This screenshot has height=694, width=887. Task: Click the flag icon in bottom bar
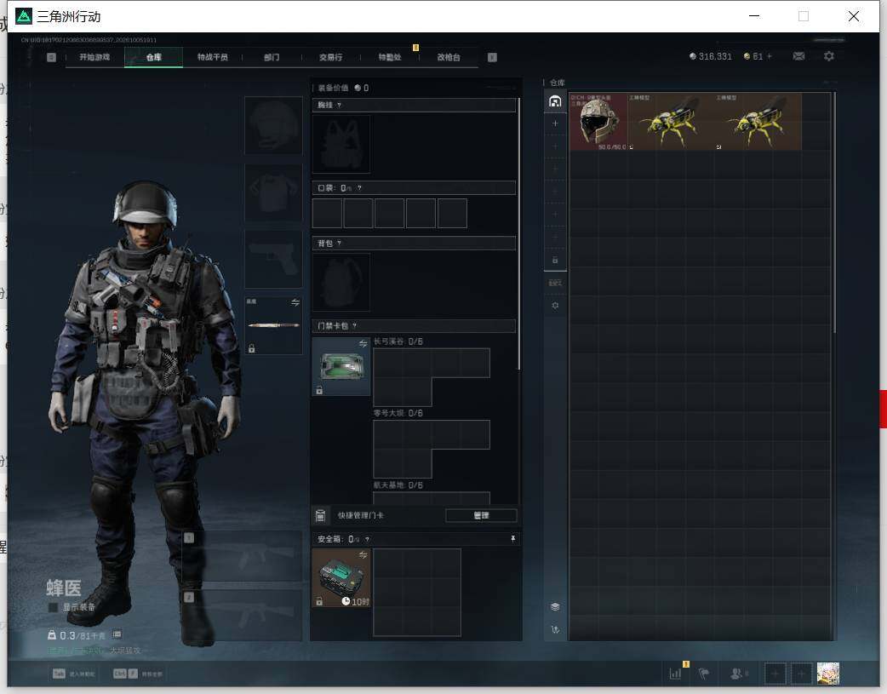(x=704, y=674)
